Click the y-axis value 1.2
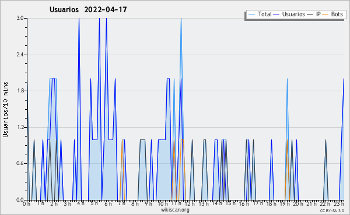 point(20,127)
